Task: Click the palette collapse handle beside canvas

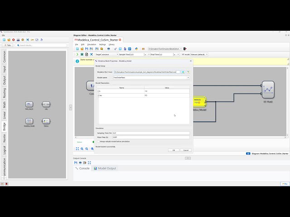Action: (x=71, y=108)
